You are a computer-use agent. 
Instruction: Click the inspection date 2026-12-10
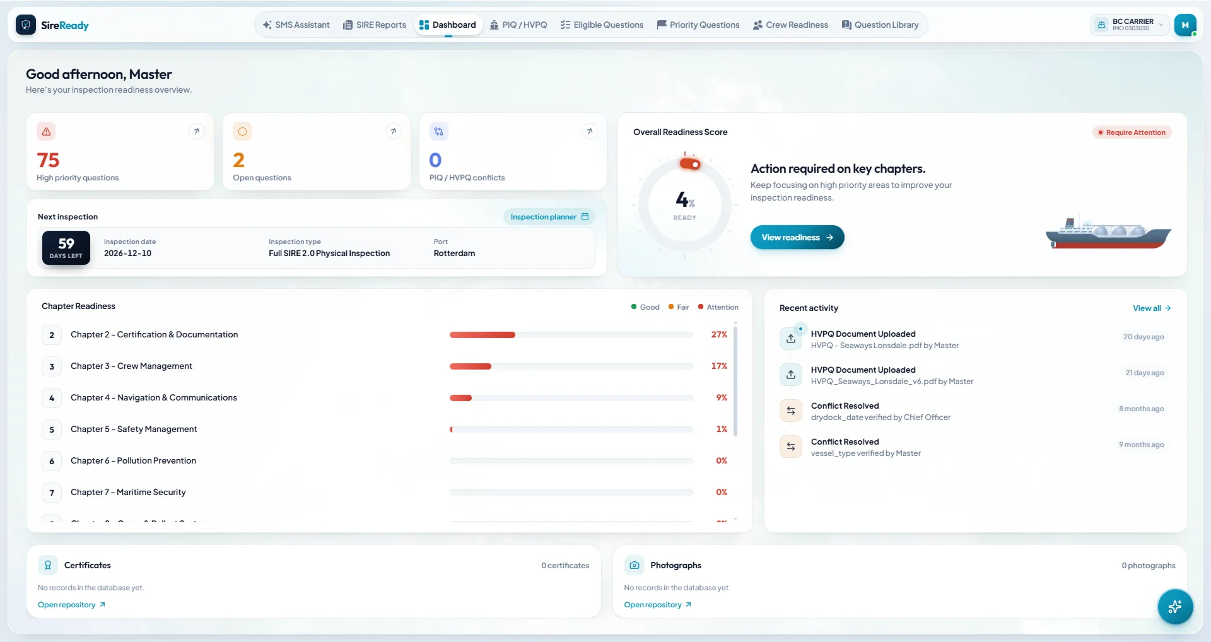(127, 254)
